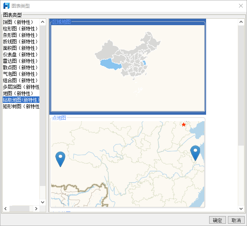Click chart list scroll right arrow
The width and height of the screenshot is (247, 226).
click(x=36, y=208)
